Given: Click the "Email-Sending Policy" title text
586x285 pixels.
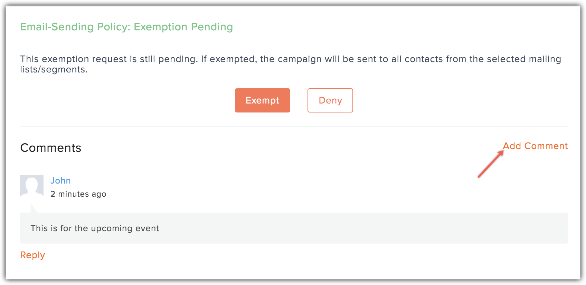Looking at the screenshot, I should [75, 27].
